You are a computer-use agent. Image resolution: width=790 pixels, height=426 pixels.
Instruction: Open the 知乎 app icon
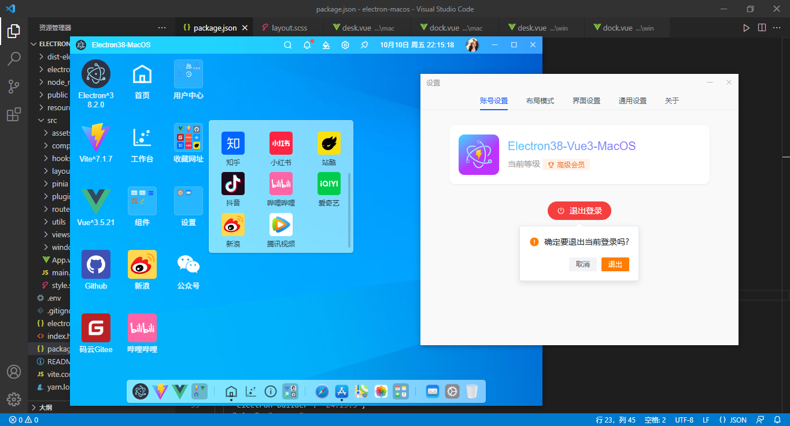point(233,143)
